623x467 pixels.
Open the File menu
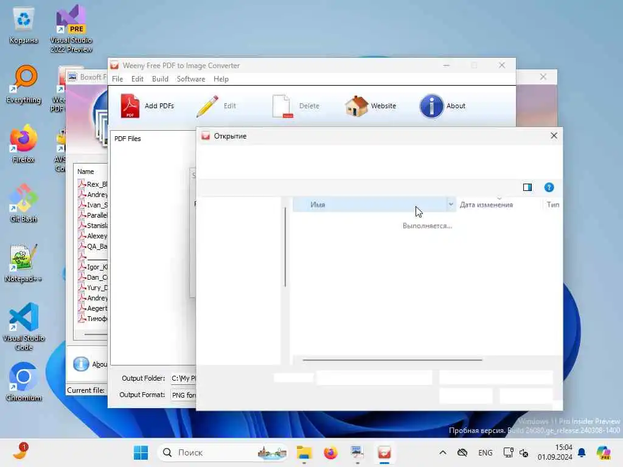point(117,79)
